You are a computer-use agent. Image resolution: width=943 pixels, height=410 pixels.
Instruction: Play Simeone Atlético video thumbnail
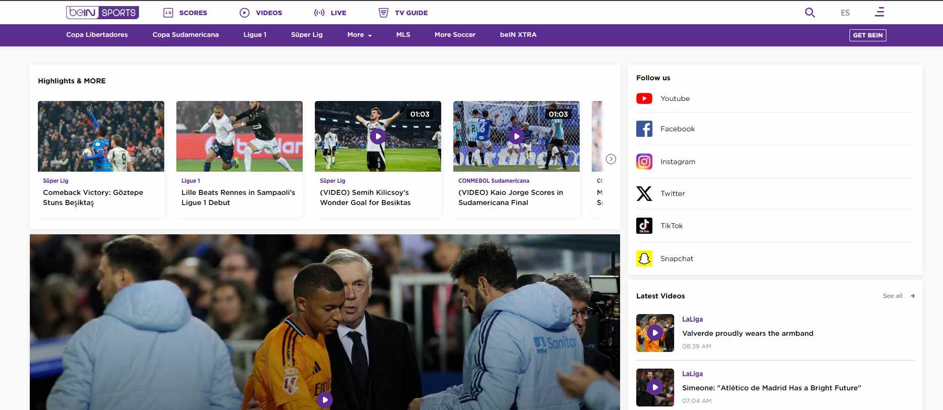coord(655,387)
